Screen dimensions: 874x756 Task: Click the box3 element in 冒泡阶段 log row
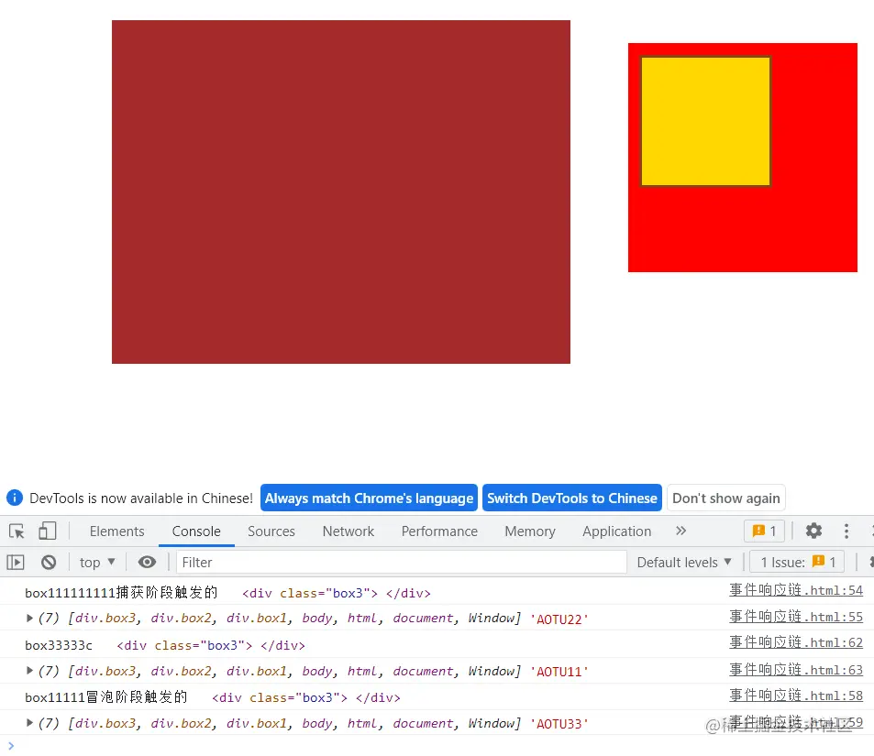(306, 698)
